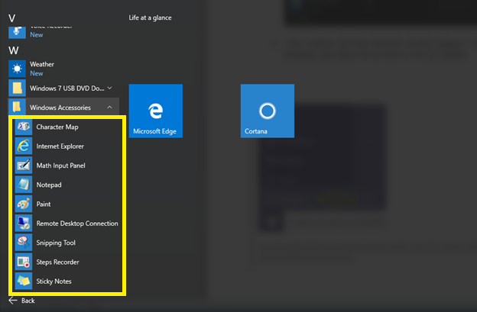Select the Notepad label

[x=49, y=185]
